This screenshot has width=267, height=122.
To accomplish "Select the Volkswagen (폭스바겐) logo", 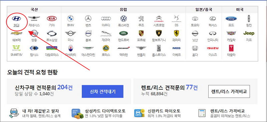I will 123,18.
